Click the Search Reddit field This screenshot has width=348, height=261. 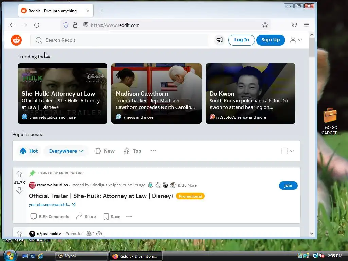point(119,40)
